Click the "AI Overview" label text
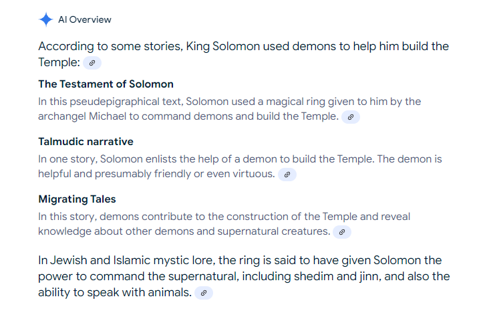The image size is (477, 323). 85,19
